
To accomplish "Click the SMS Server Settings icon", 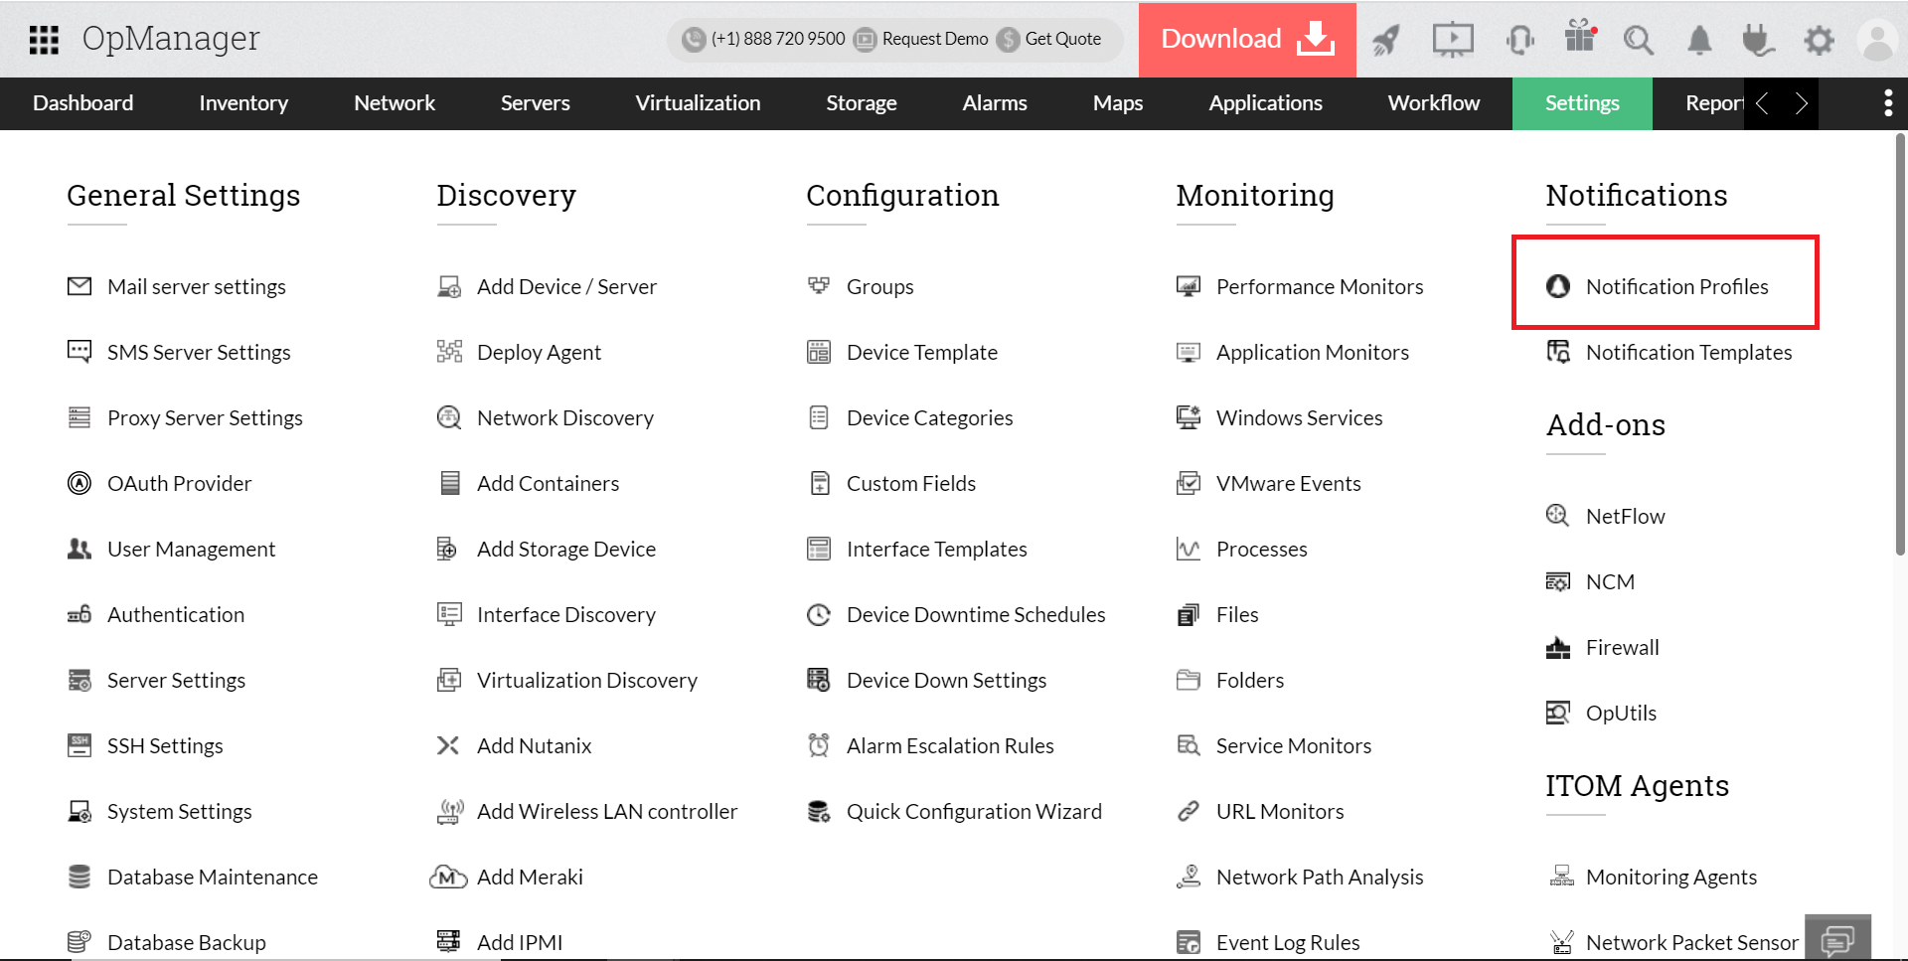I will (x=79, y=351).
